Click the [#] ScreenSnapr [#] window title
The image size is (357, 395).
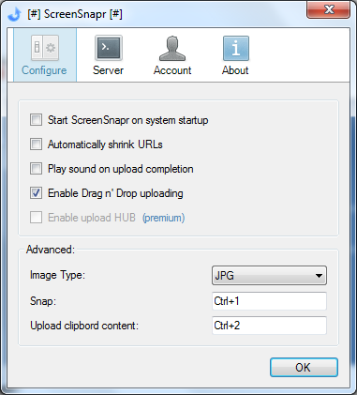(75, 14)
